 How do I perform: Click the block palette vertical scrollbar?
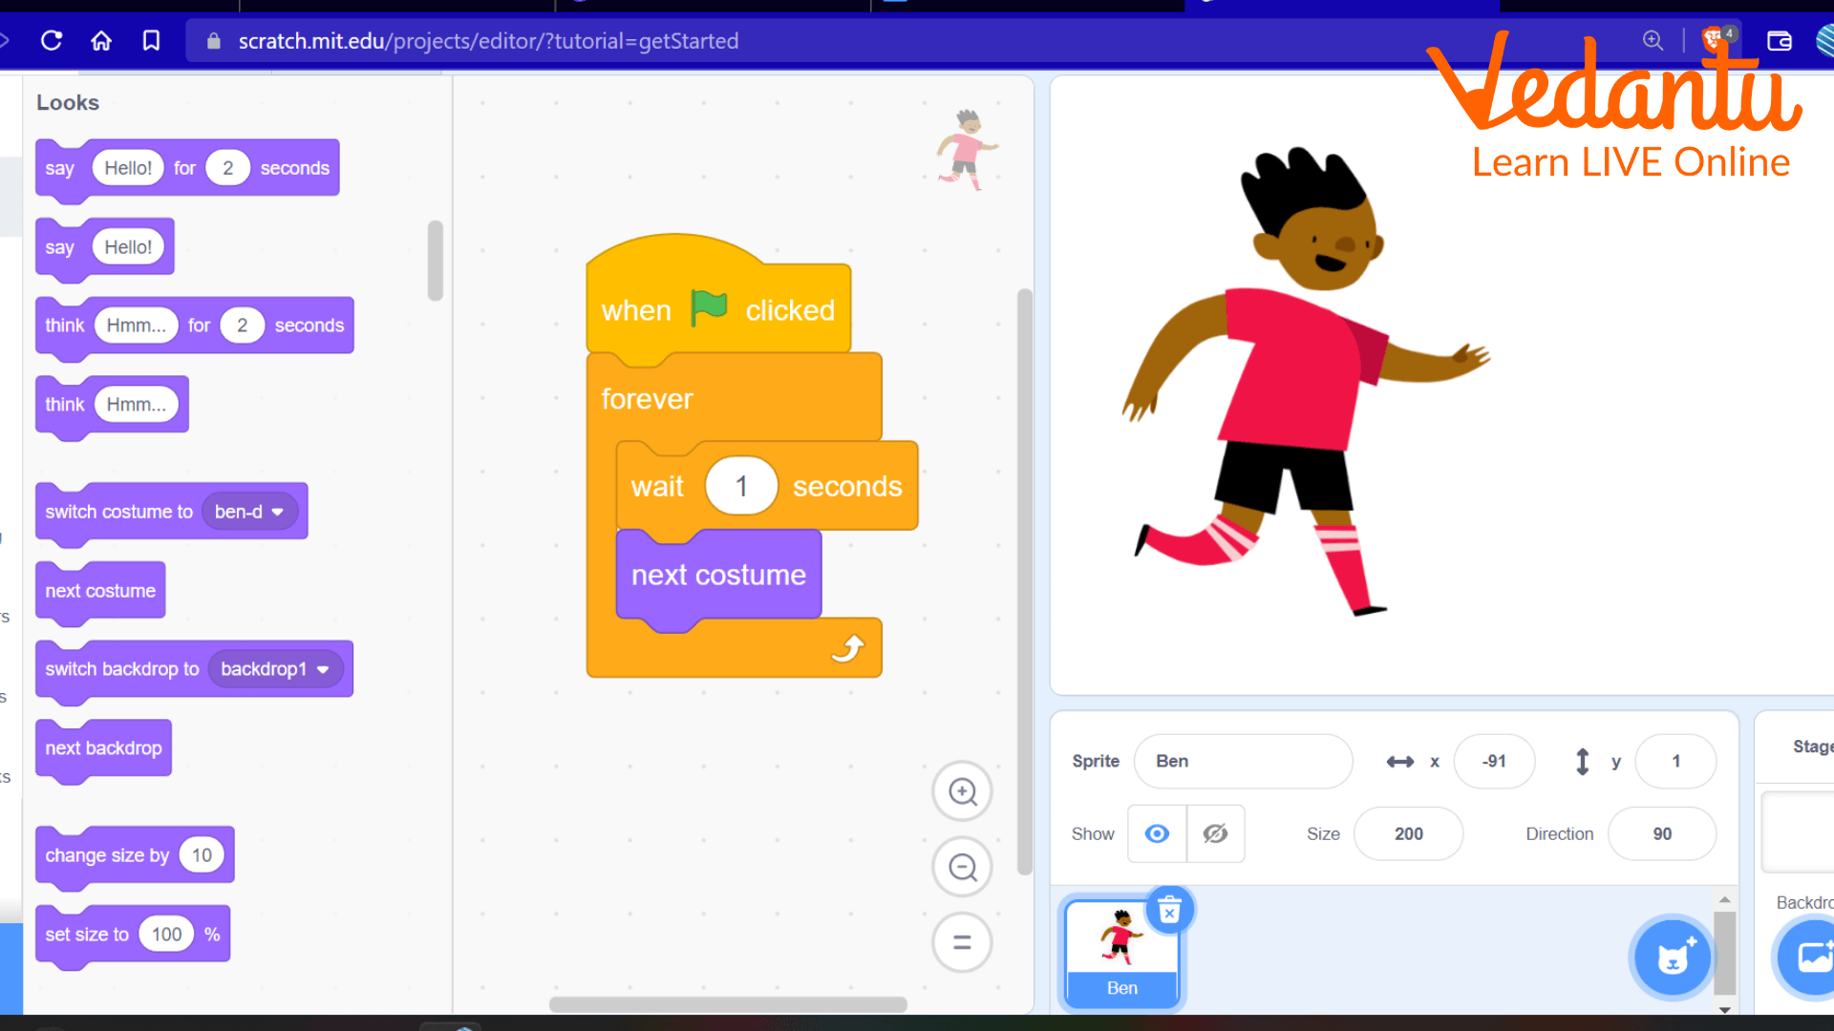tap(436, 261)
